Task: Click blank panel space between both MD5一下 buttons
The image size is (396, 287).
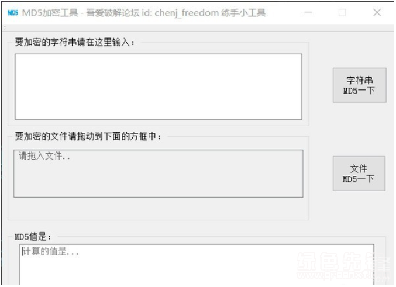Action: click(359, 129)
